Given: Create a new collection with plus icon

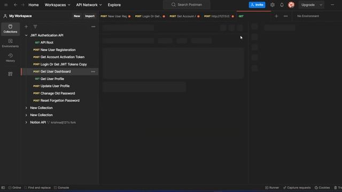Looking at the screenshot, I should 26,27.
